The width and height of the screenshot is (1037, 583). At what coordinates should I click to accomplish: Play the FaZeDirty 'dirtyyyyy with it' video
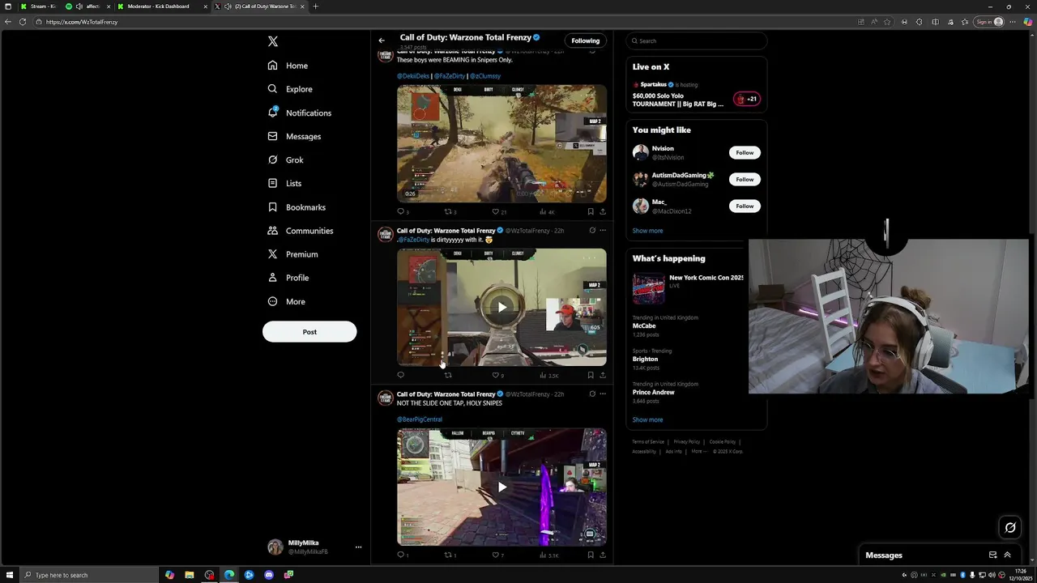click(502, 307)
